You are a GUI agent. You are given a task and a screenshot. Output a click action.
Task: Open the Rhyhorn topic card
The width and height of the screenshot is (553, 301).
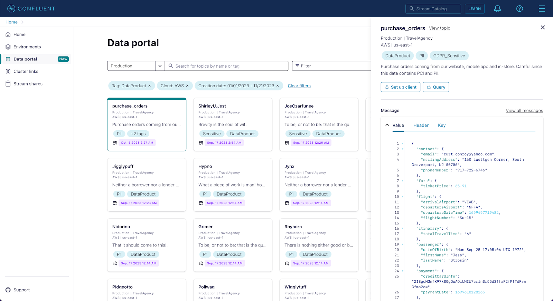[319, 245]
